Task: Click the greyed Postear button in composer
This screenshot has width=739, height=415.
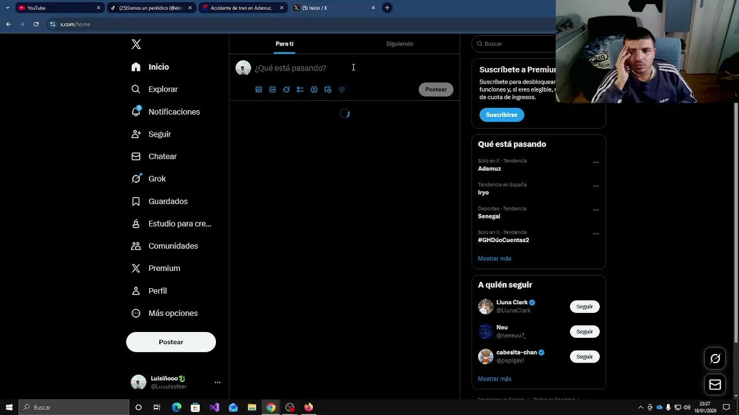Action: point(436,89)
